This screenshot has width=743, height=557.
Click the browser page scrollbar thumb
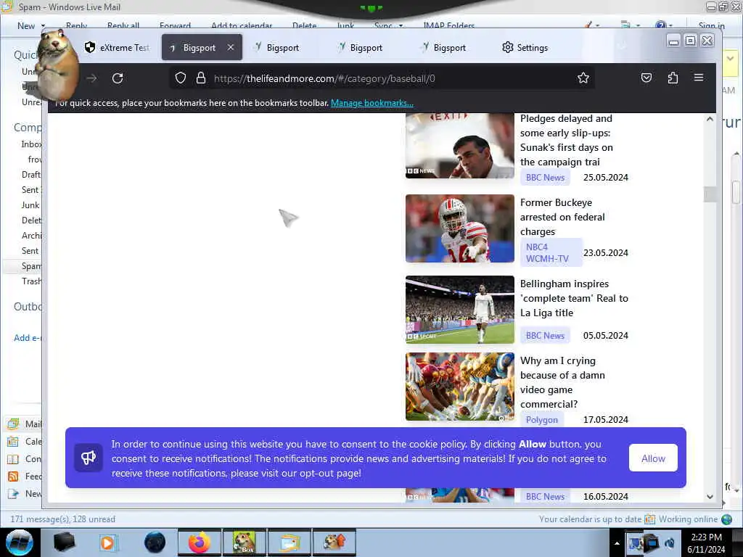710,194
